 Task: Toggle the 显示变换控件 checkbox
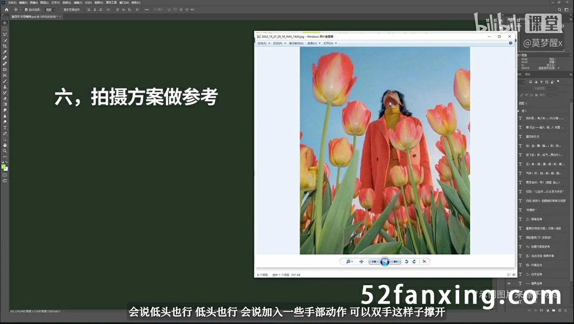point(61,10)
